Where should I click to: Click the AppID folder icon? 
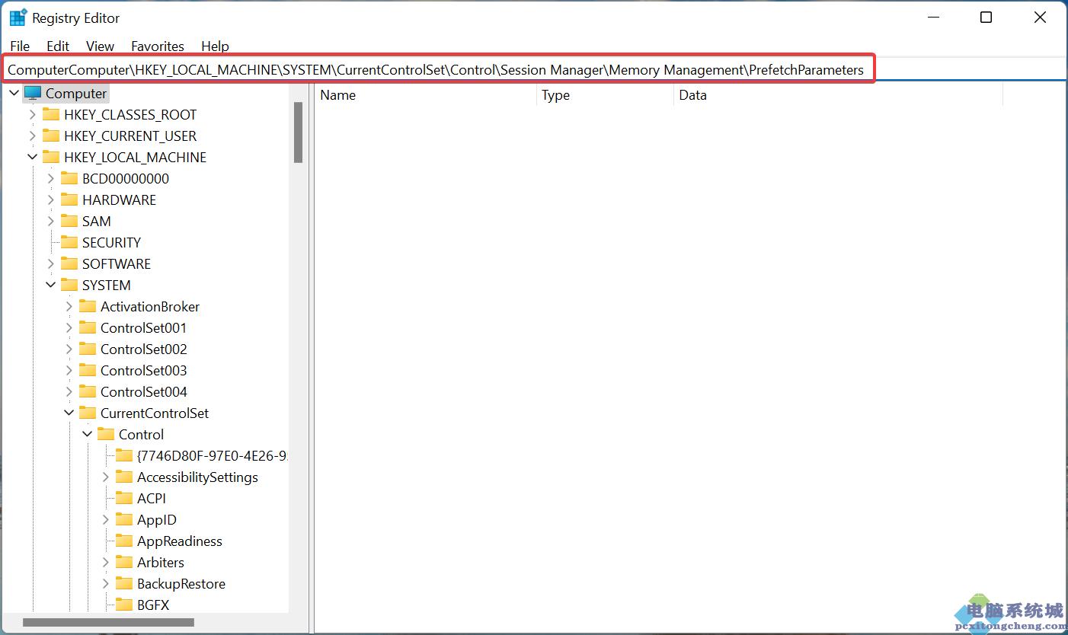coord(124,519)
